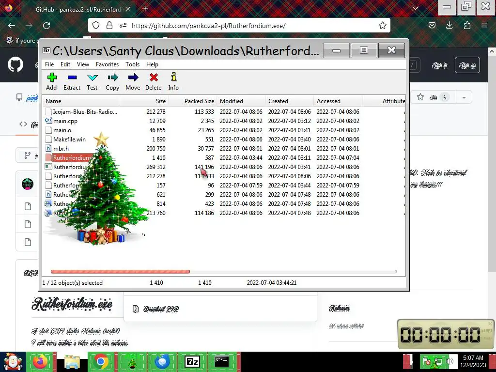The width and height of the screenshot is (496, 372).
Task: Open the View menu in 7-Zip
Action: click(83, 64)
